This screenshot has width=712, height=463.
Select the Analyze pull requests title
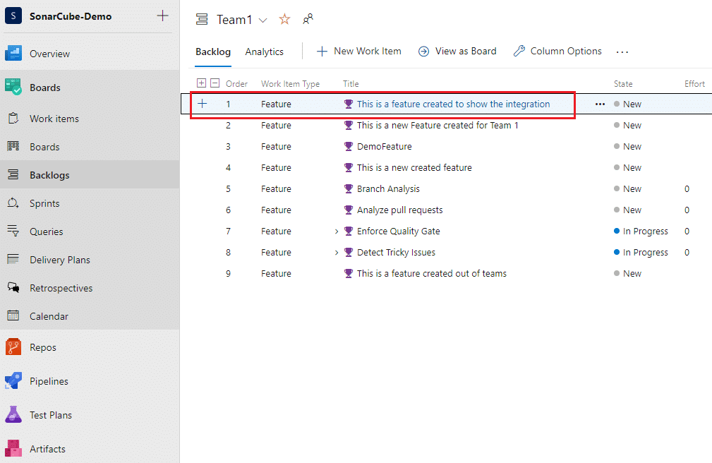[x=399, y=210]
